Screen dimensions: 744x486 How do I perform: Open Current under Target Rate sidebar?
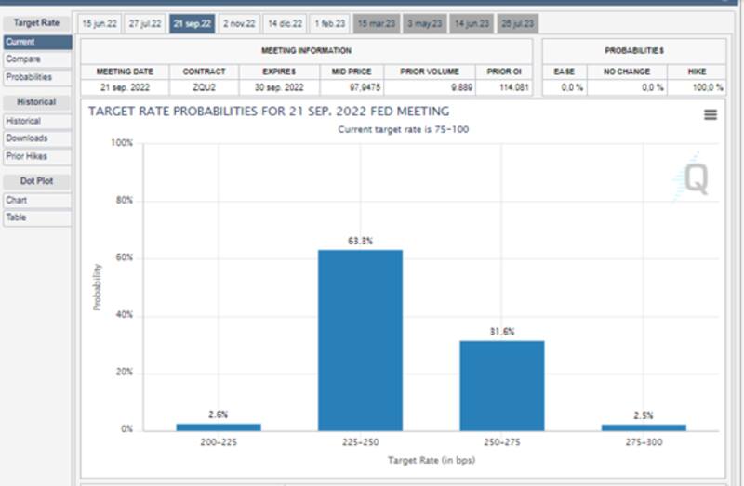point(35,42)
